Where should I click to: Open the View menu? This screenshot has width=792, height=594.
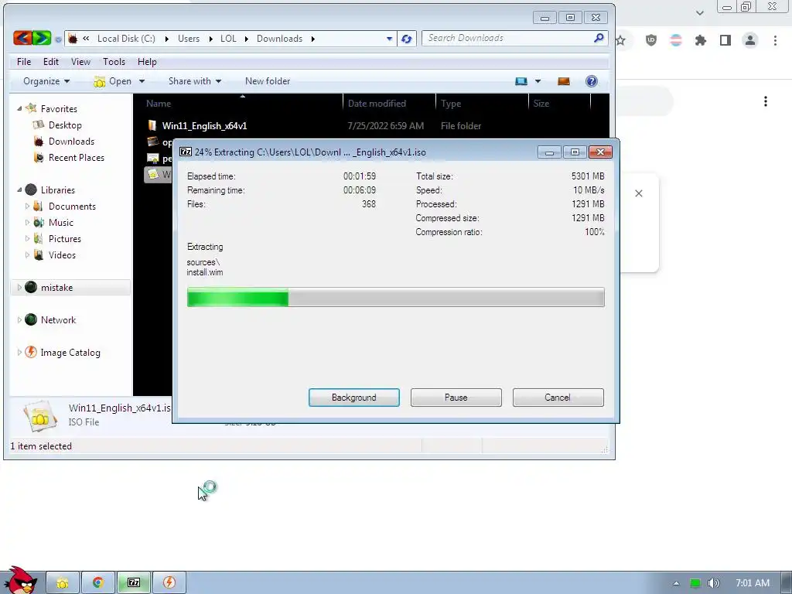pyautogui.click(x=80, y=62)
